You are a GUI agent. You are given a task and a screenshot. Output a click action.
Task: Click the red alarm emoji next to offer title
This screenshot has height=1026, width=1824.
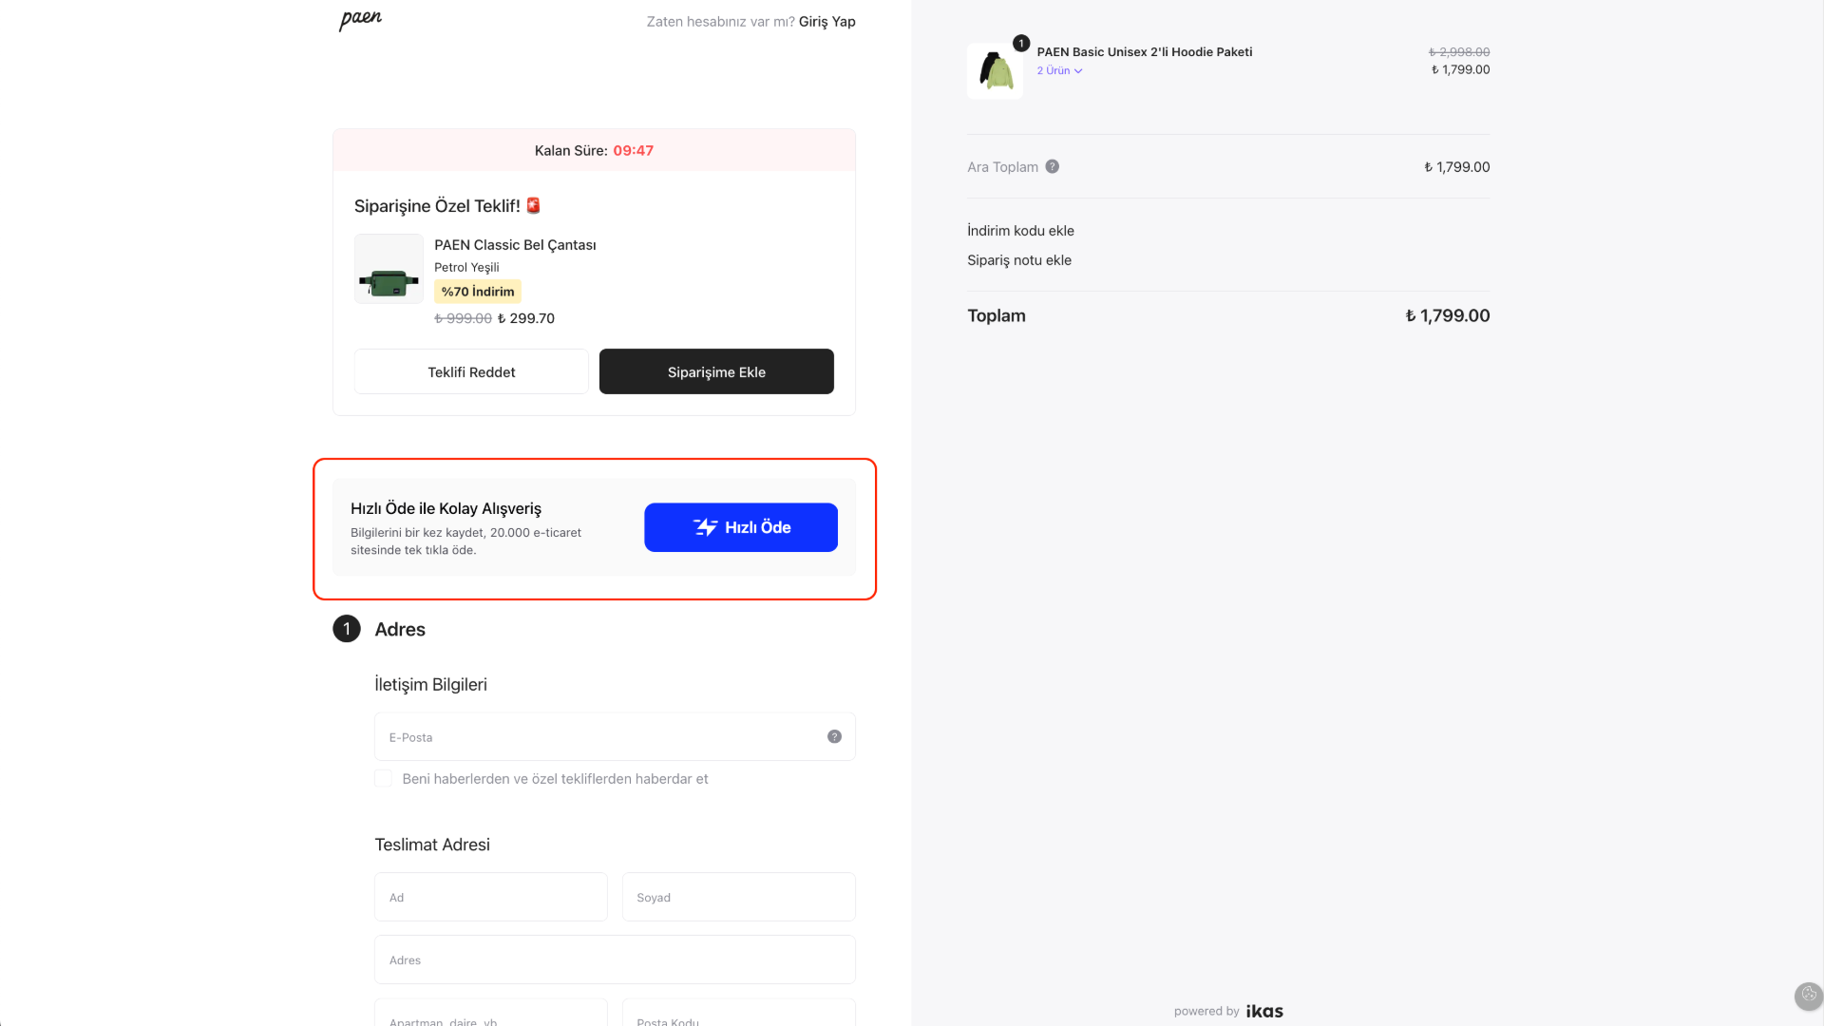(533, 205)
